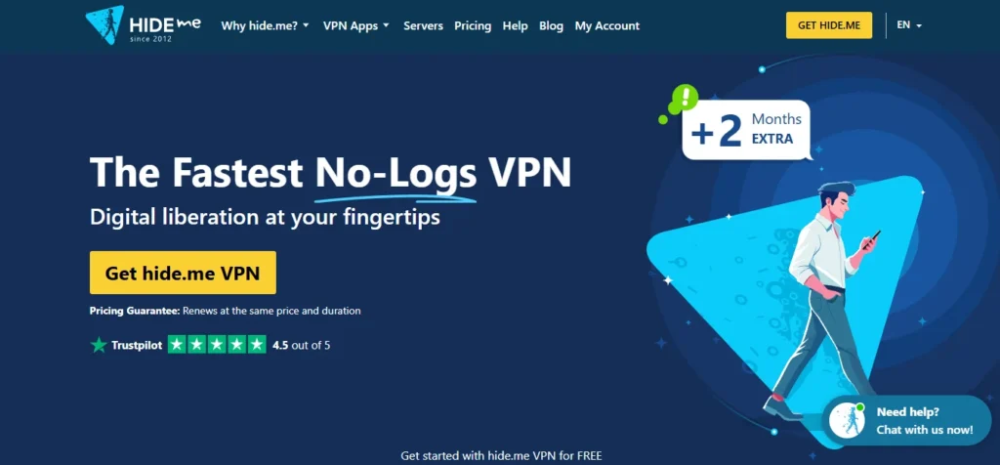Open the Servers menu item
Viewport: 1000px width, 465px height.
423,25
